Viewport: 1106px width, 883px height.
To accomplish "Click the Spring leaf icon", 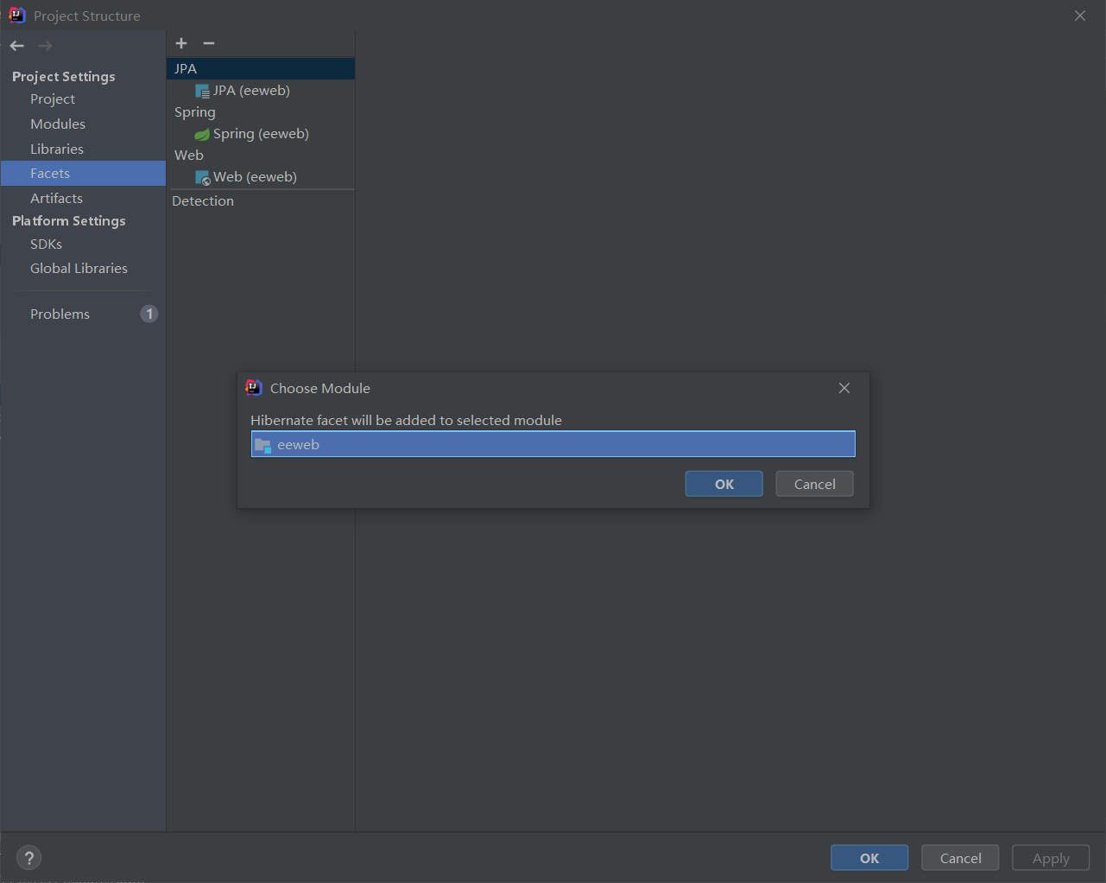I will (202, 134).
